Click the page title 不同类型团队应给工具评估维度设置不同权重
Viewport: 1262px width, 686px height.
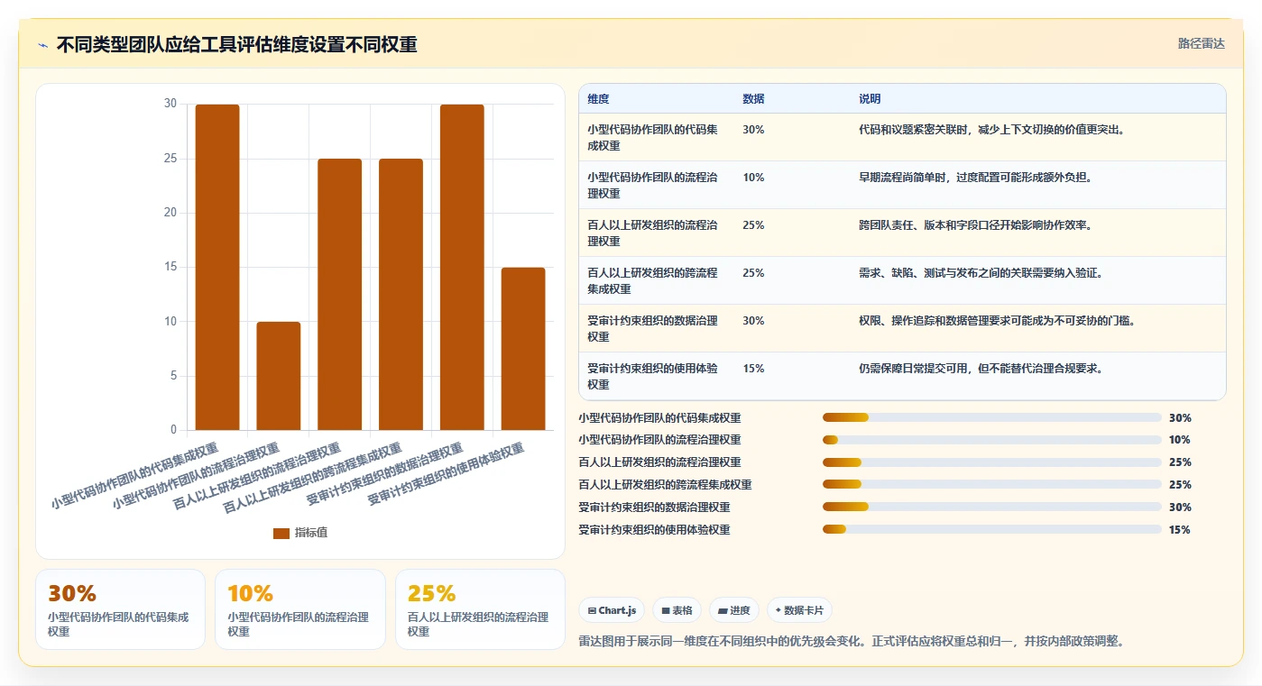pyautogui.click(x=236, y=44)
